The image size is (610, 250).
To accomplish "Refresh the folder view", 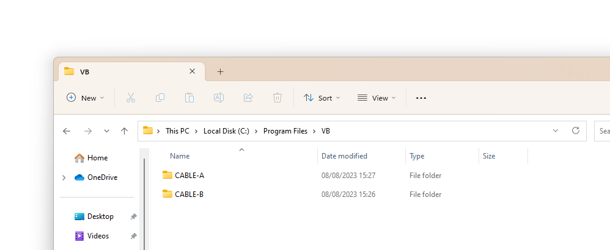I will (576, 130).
